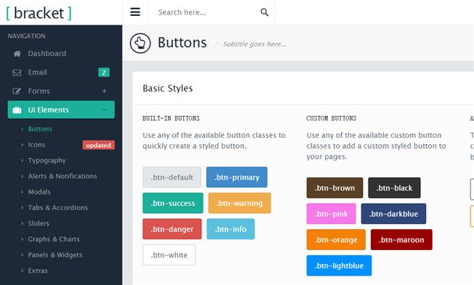Click the BUILT-IN BUTTONS heading
The image size is (474, 285).
pyautogui.click(x=171, y=118)
